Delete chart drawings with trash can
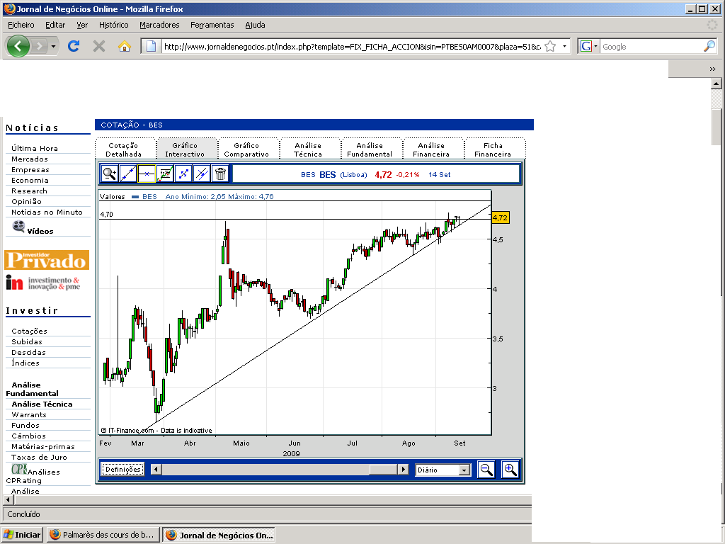 [x=221, y=174]
